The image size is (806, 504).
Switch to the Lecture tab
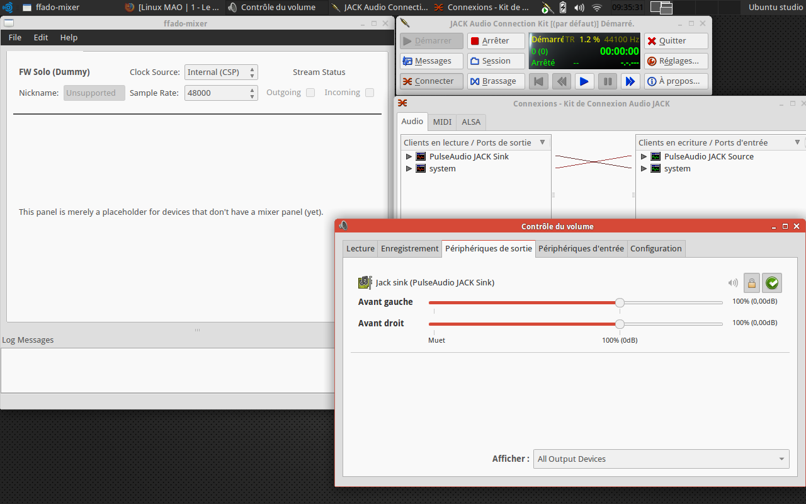point(360,249)
